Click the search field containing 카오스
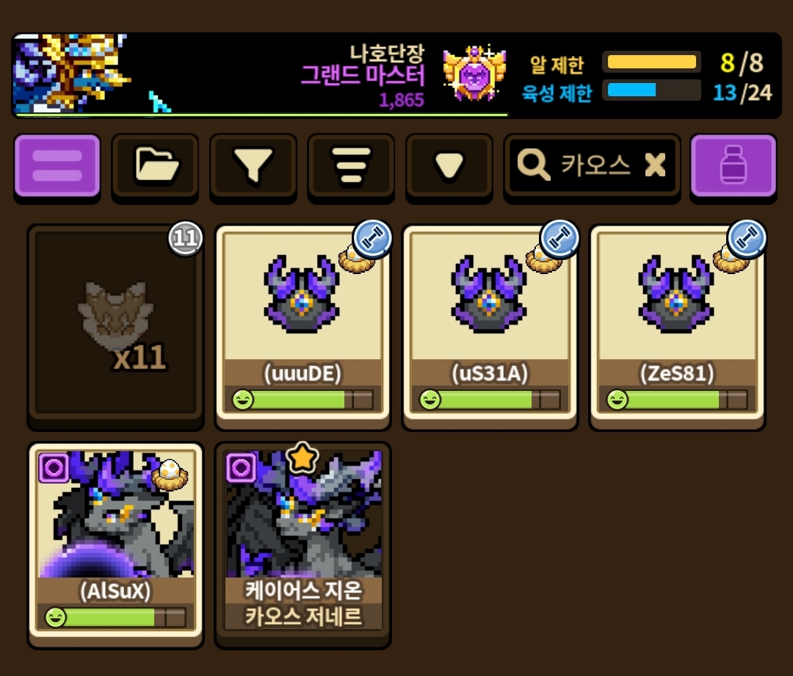 pyautogui.click(x=592, y=165)
